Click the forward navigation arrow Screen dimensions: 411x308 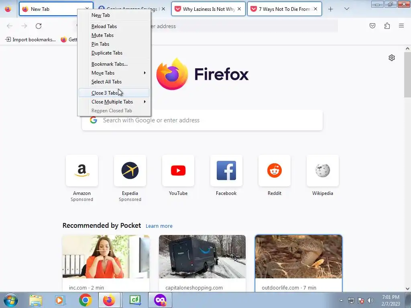24,26
